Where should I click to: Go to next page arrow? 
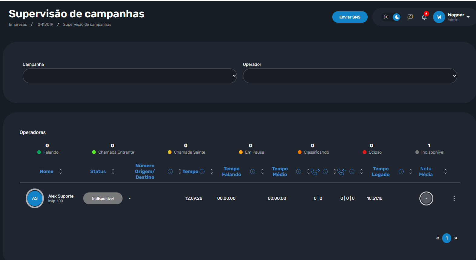coord(456,238)
